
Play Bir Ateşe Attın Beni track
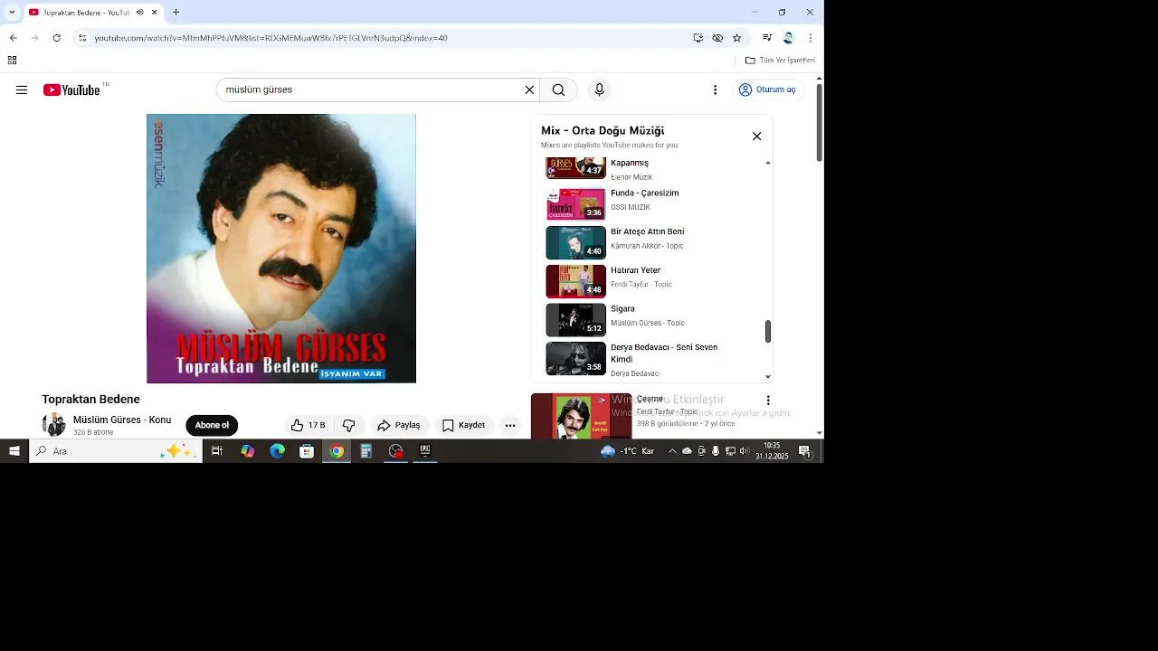point(647,231)
